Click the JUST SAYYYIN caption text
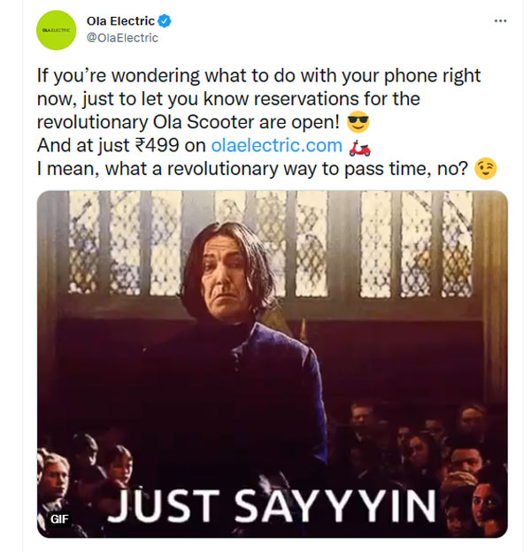This screenshot has width=531, height=552. coord(271,506)
